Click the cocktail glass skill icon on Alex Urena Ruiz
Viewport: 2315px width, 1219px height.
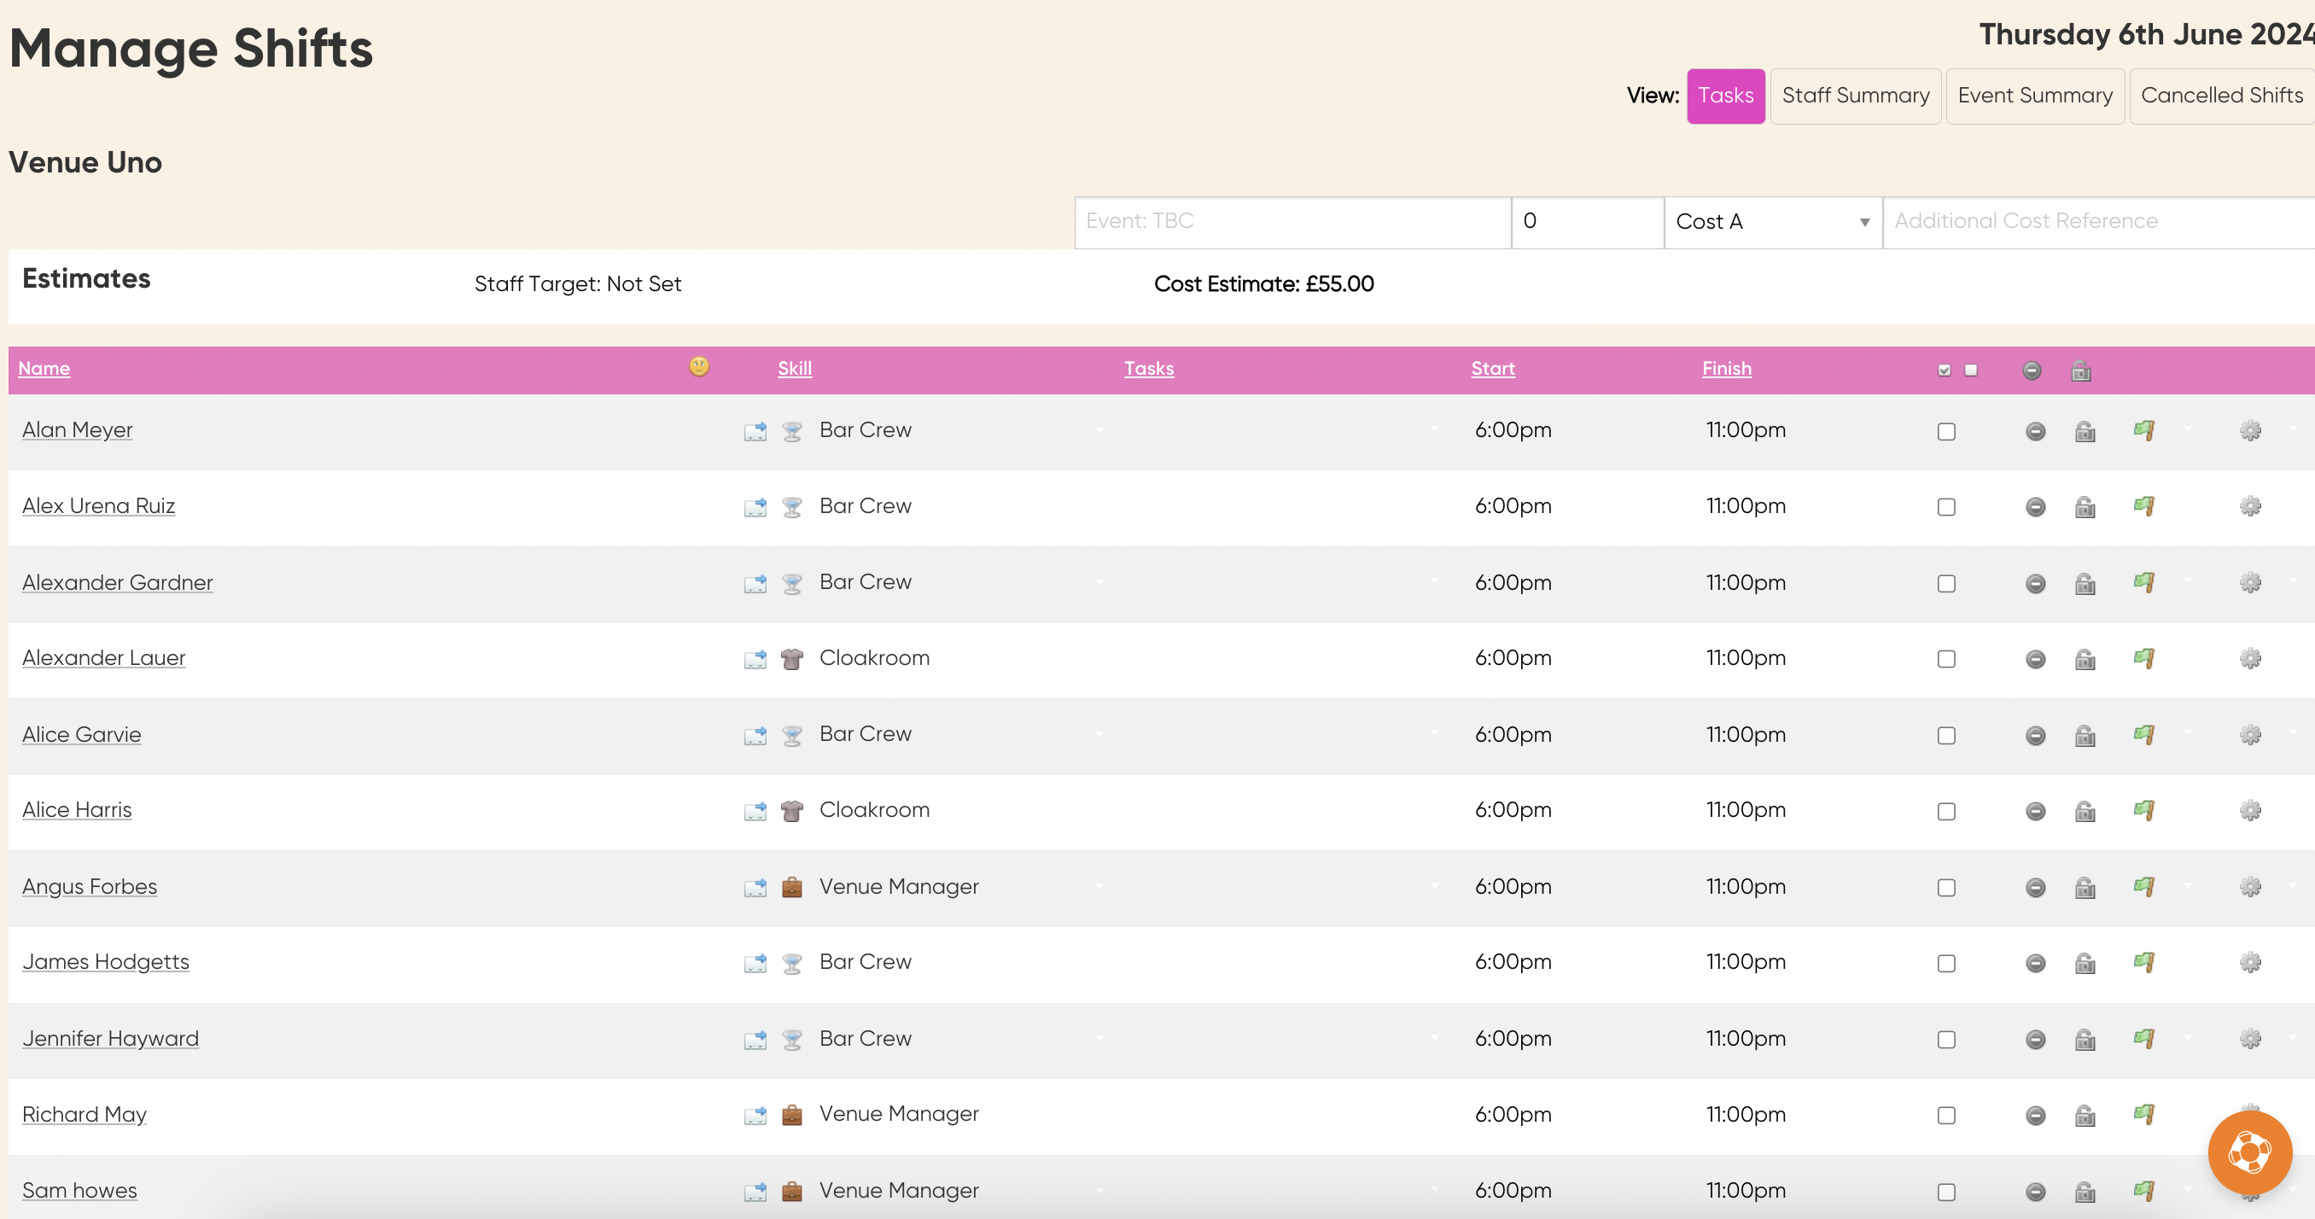click(x=790, y=507)
